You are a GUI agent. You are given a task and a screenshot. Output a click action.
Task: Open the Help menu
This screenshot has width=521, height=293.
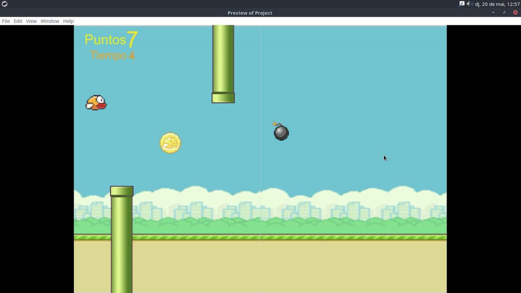pos(68,21)
